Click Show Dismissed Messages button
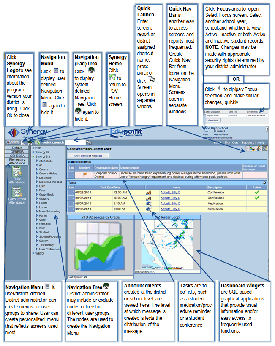The width and height of the screenshot is (275, 346). point(88,156)
